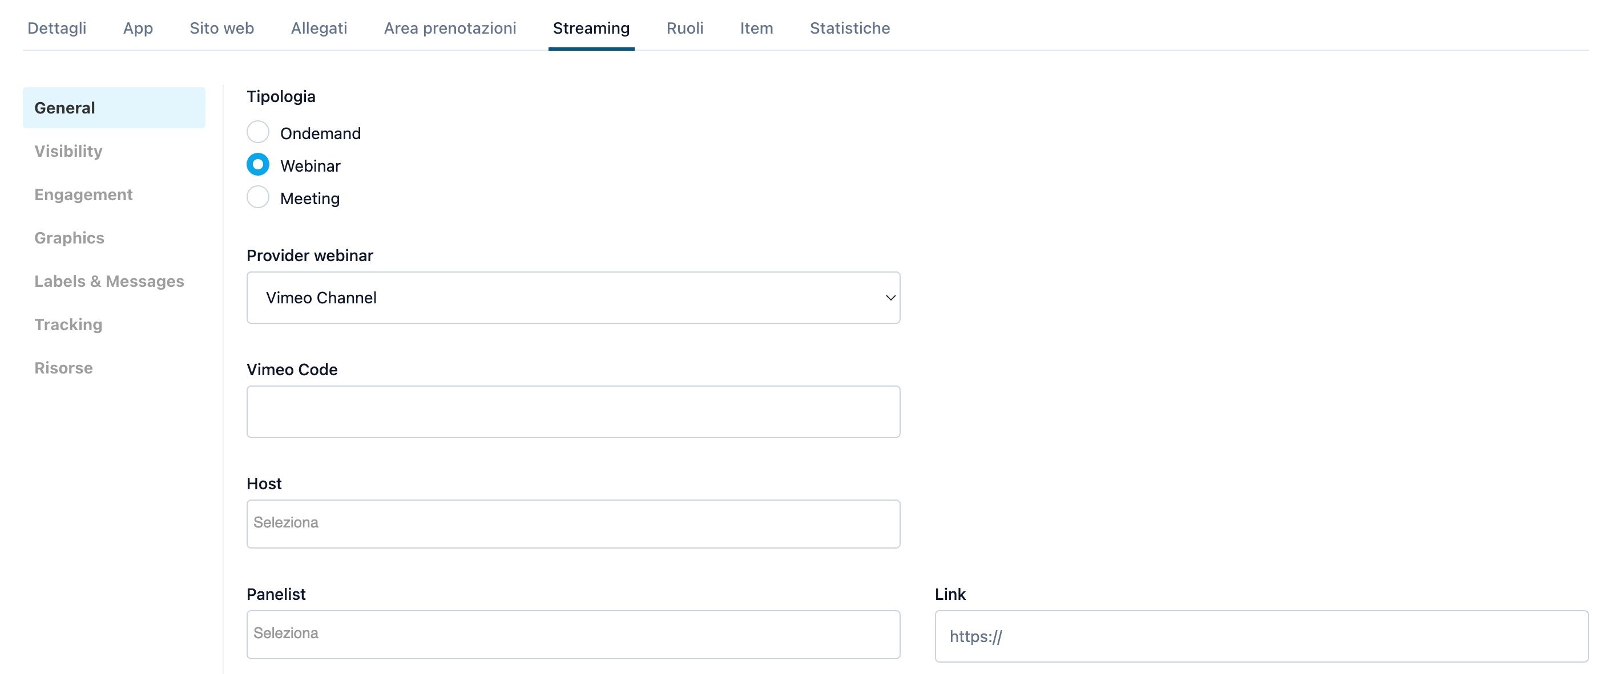
Task: Open the Panelist Seleziona selector
Action: 573,635
